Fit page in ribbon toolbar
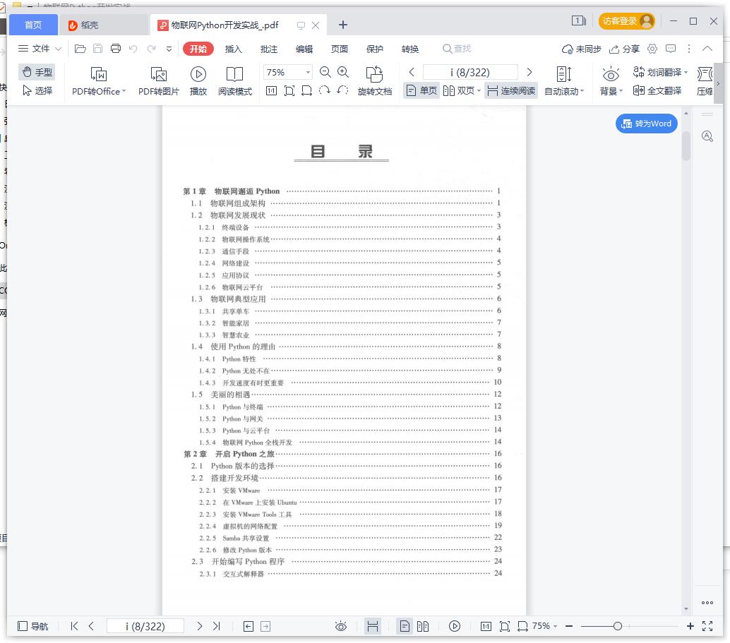This screenshot has height=643, width=730. coord(289,90)
